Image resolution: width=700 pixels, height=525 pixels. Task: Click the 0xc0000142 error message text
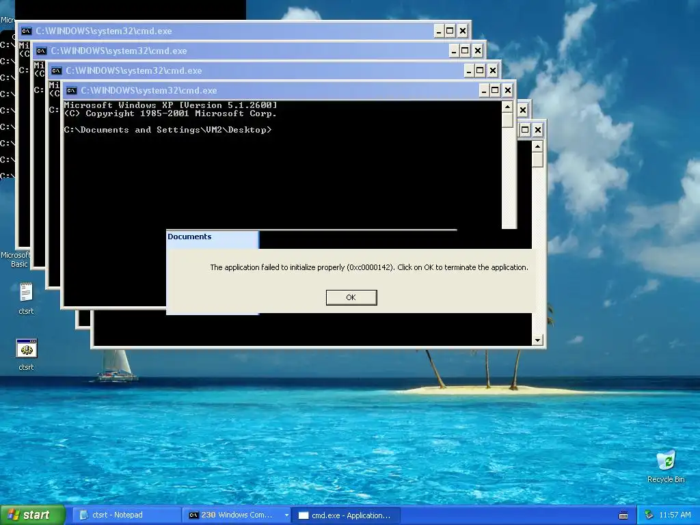click(368, 267)
